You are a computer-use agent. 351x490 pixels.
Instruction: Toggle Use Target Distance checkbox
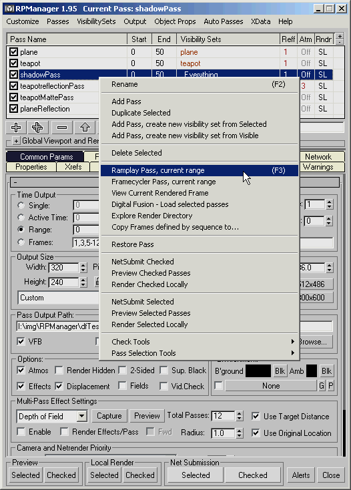[x=256, y=417]
